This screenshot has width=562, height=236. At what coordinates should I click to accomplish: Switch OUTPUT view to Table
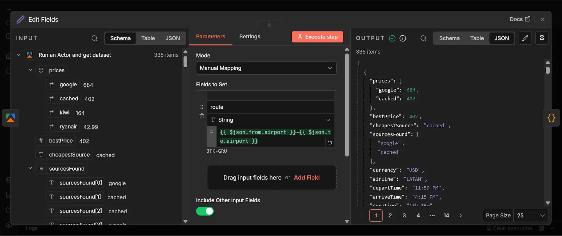[477, 38]
